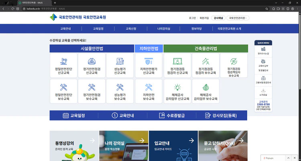Viewport: 301px width, 161px height.
Task: Click 강사모집(등록) button
Action: (x=221, y=115)
